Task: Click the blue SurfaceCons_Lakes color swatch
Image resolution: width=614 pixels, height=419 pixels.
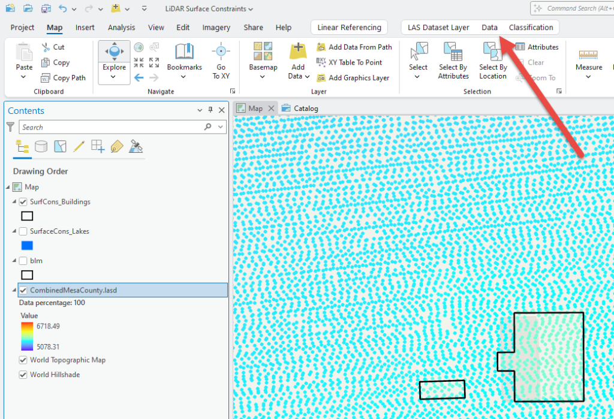Action: click(26, 245)
